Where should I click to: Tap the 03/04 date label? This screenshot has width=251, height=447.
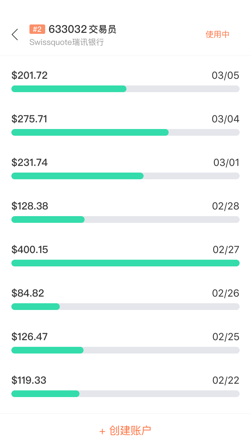(x=226, y=119)
